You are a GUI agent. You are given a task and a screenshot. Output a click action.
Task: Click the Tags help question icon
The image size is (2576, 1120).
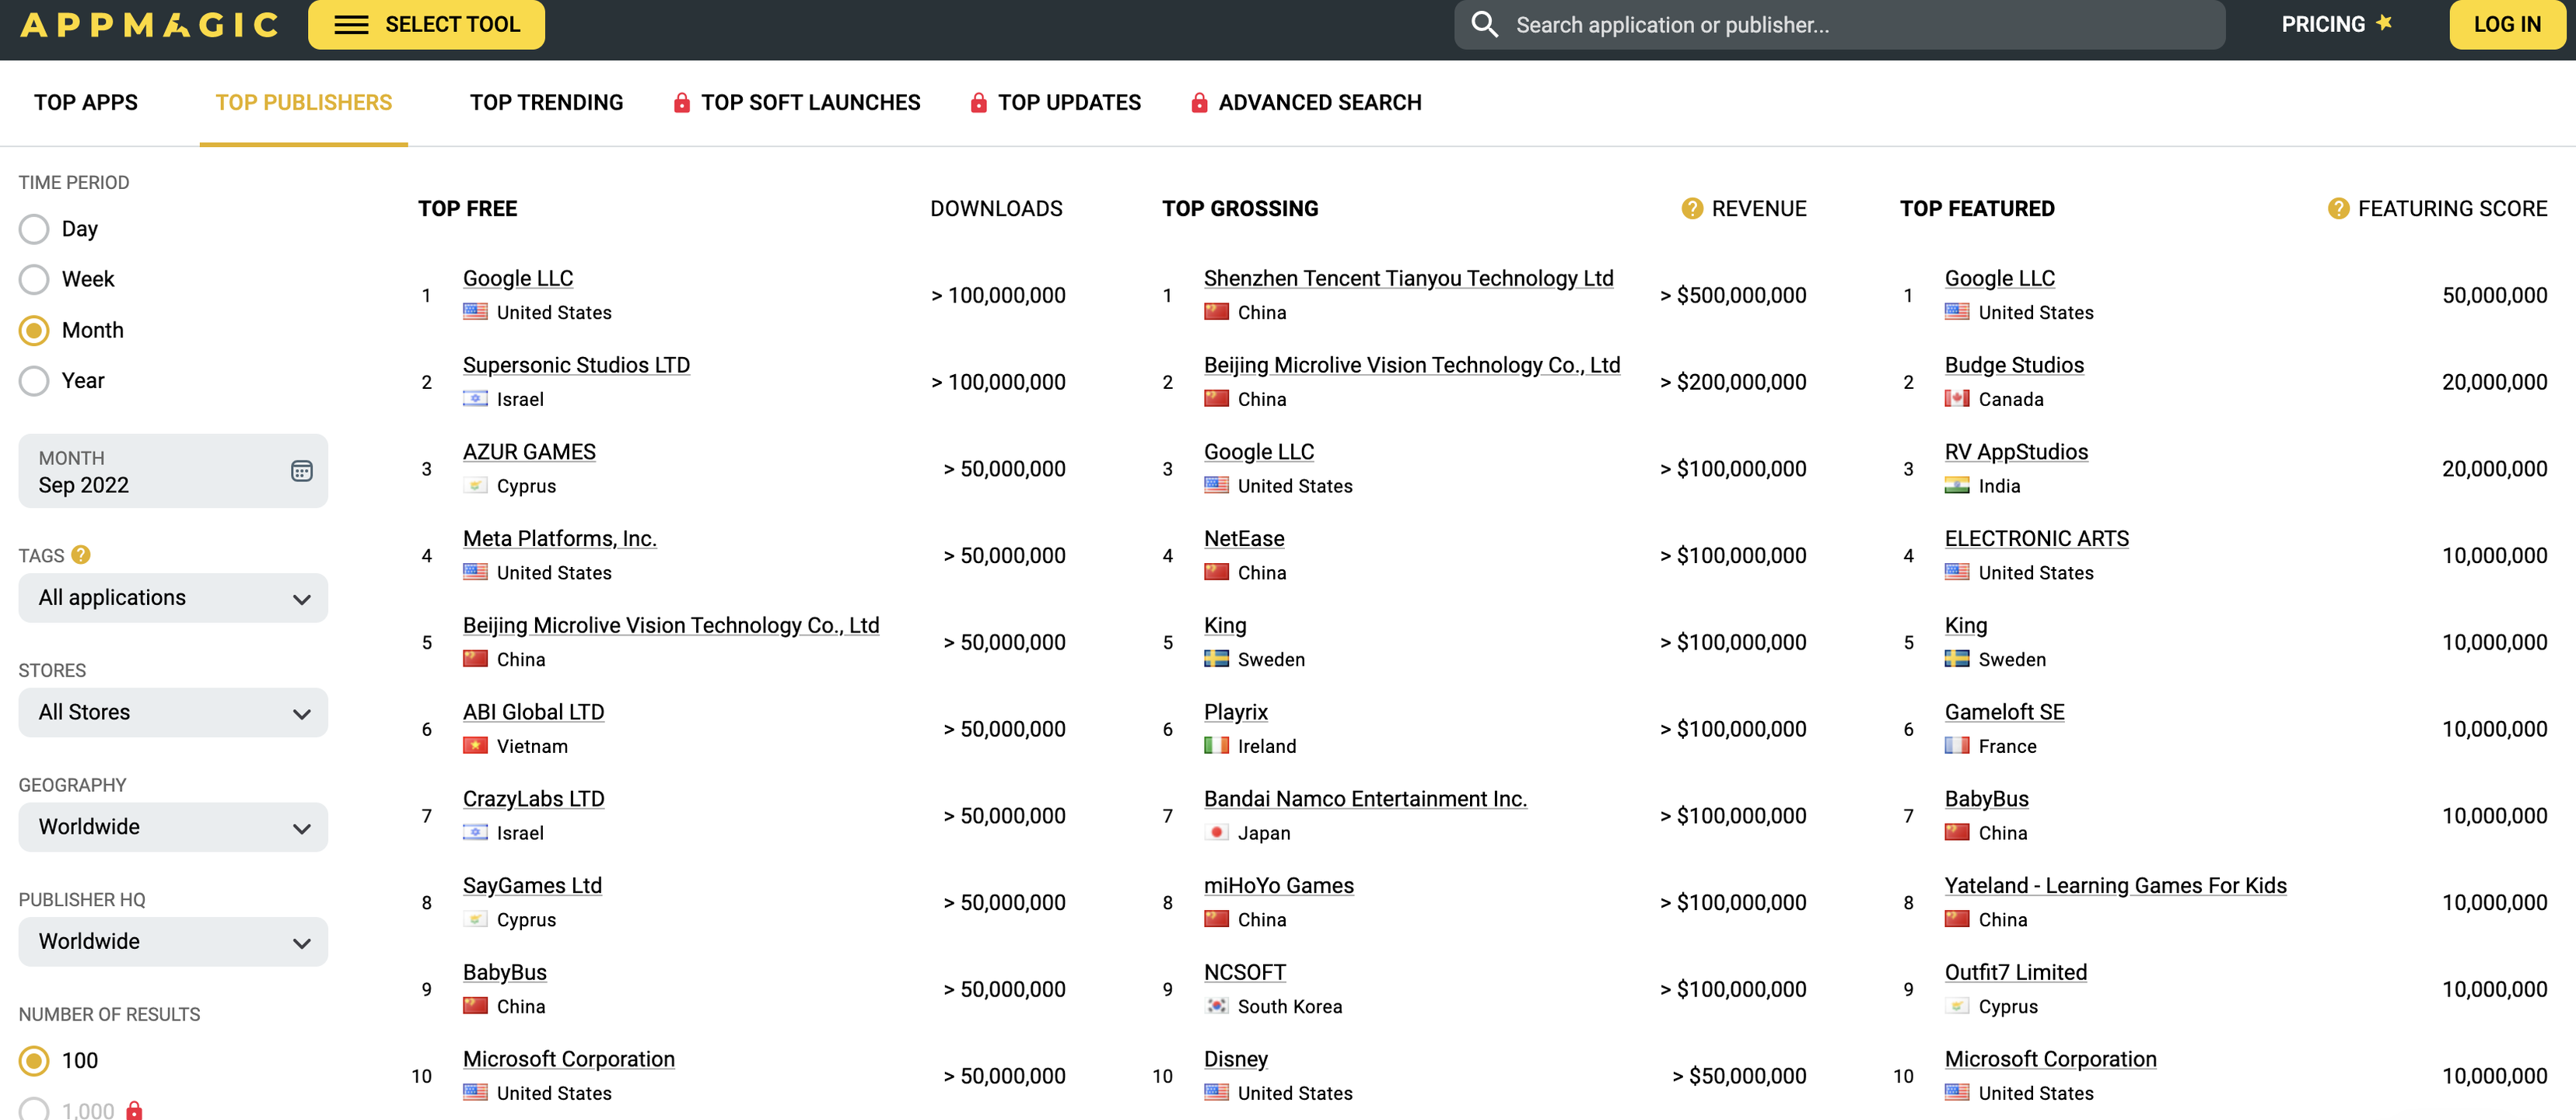coord(81,554)
